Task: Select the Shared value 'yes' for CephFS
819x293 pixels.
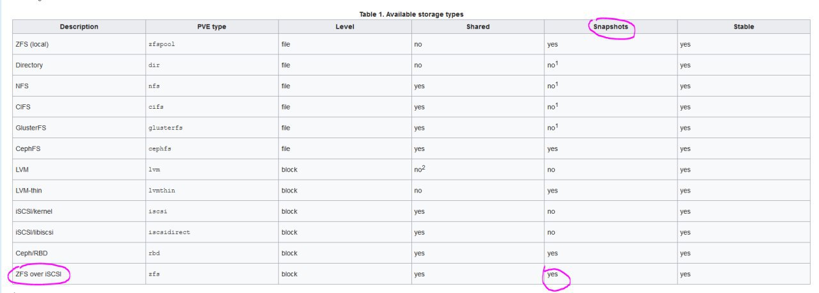Action: click(x=420, y=149)
